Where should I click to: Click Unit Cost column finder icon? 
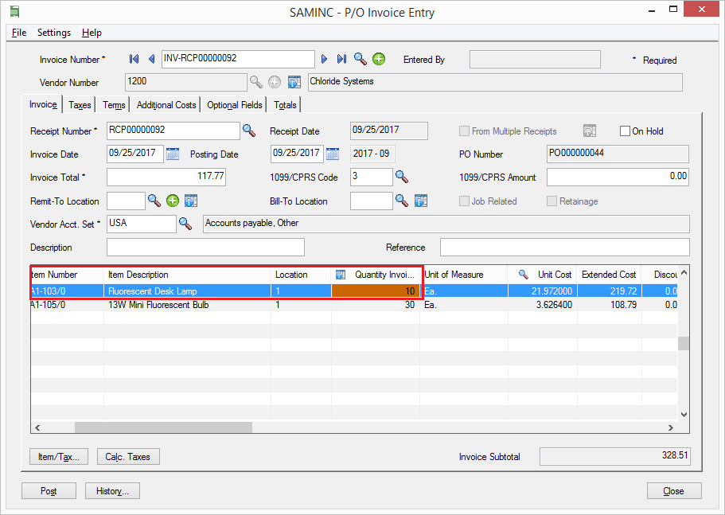[524, 274]
